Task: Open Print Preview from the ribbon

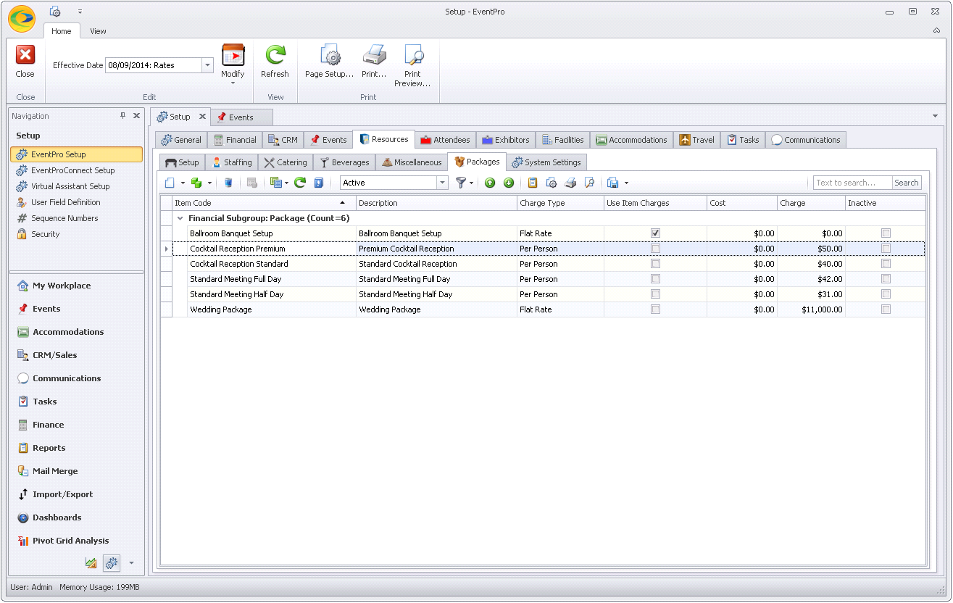Action: [x=412, y=65]
